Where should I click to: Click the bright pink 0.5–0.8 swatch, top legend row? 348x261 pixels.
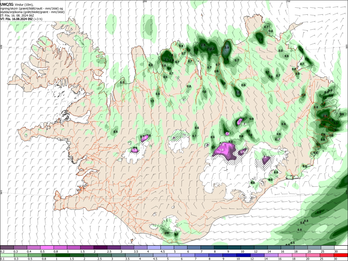(47, 247)
